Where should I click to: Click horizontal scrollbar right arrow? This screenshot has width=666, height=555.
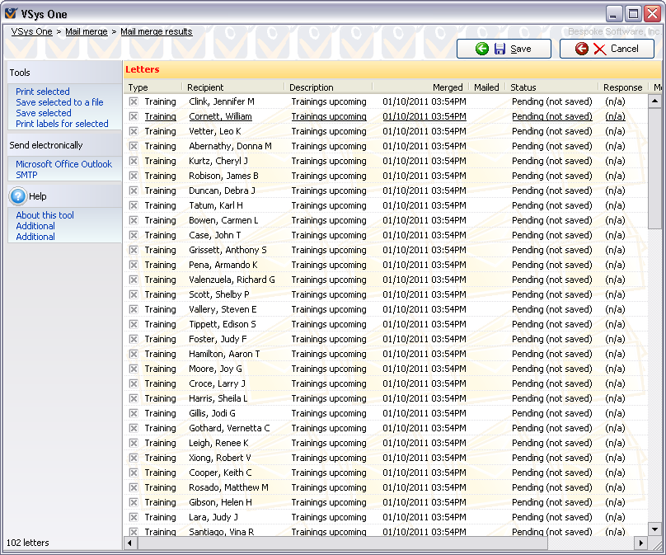641,543
